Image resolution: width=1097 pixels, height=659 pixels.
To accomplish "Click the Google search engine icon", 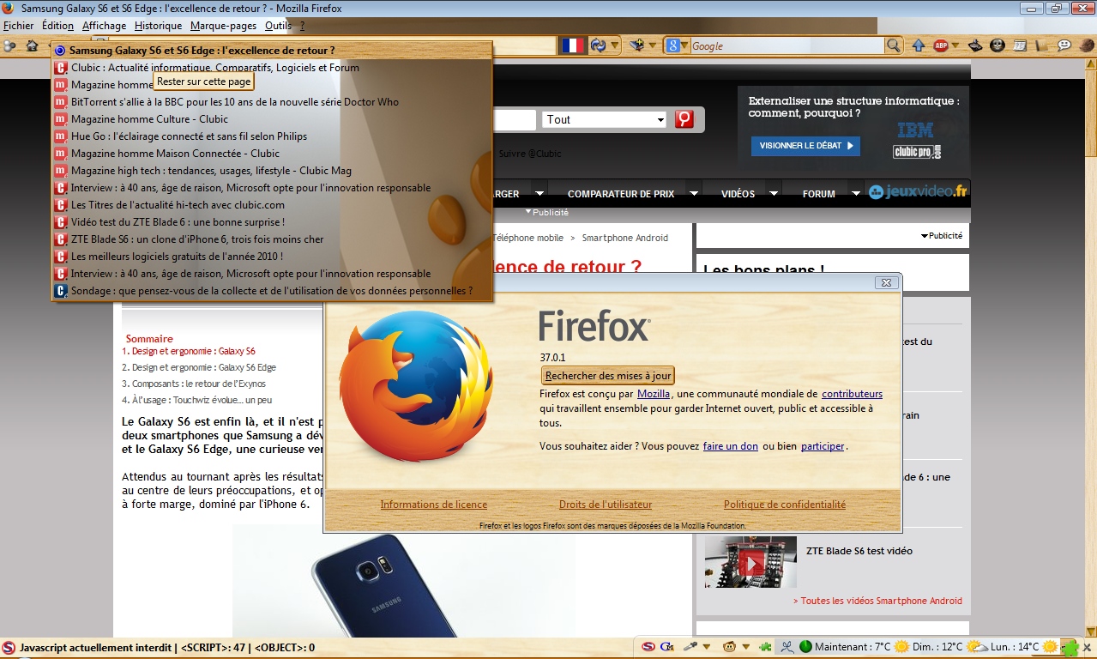I will tap(674, 45).
